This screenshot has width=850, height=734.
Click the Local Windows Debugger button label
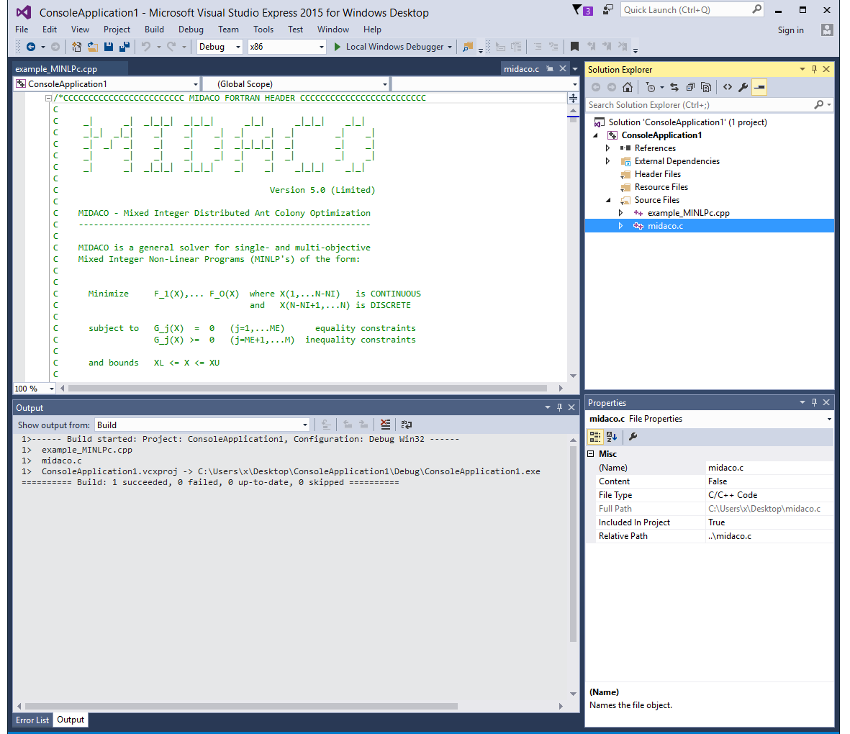pos(394,47)
